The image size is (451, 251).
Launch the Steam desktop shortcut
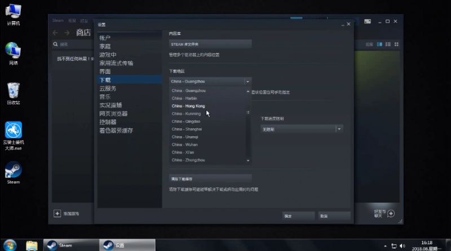pyautogui.click(x=13, y=172)
